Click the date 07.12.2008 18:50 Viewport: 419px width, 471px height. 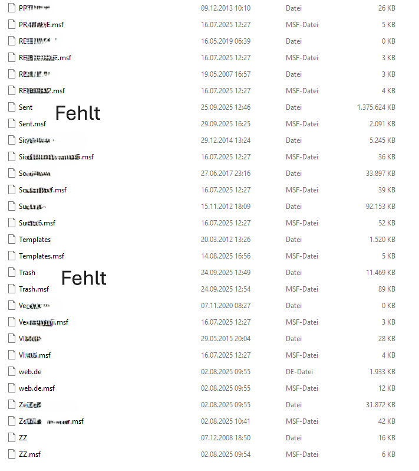226,438
